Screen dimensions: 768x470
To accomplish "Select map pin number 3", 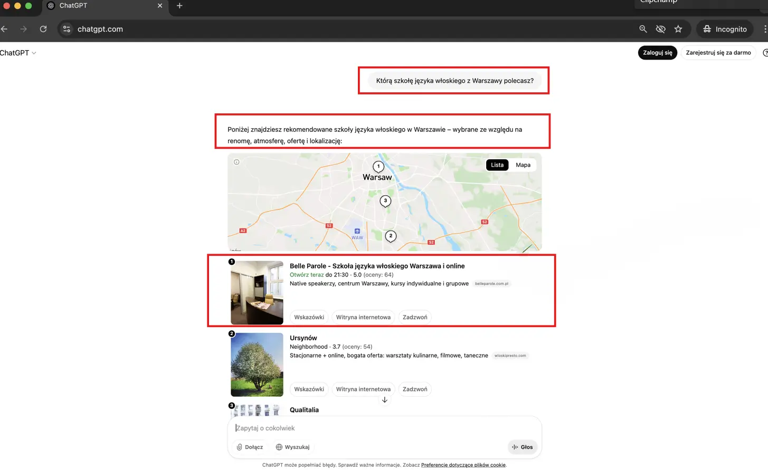I will (x=385, y=201).
